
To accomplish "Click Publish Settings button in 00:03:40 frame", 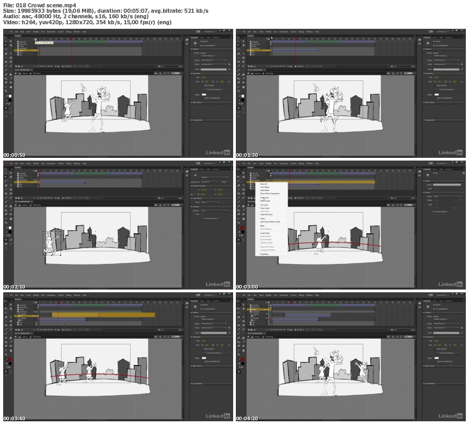I will [x=209, y=319].
